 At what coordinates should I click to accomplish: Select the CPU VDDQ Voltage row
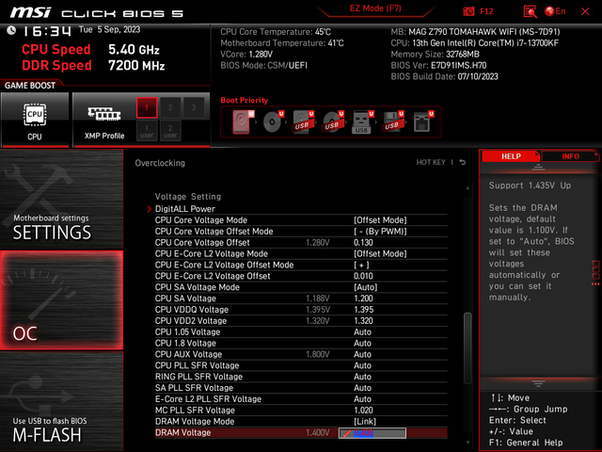301,310
